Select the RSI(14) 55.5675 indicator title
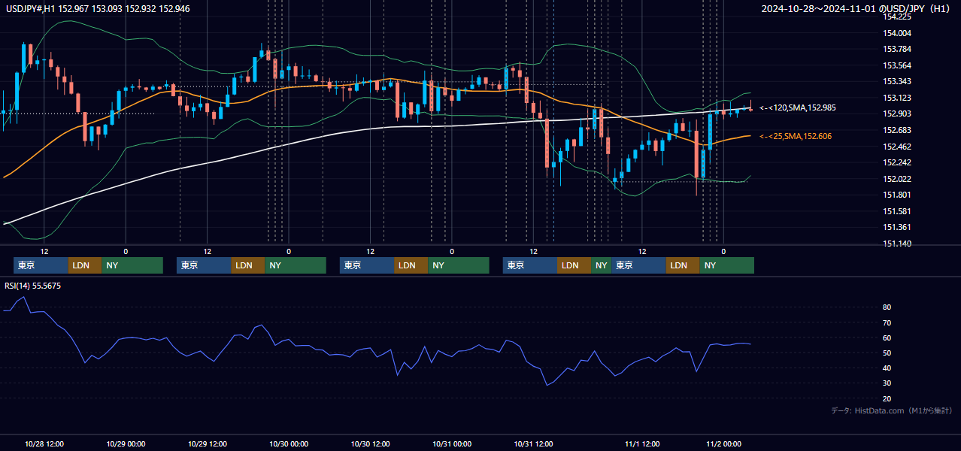Viewport: 961px width, 451px height. pos(33,286)
